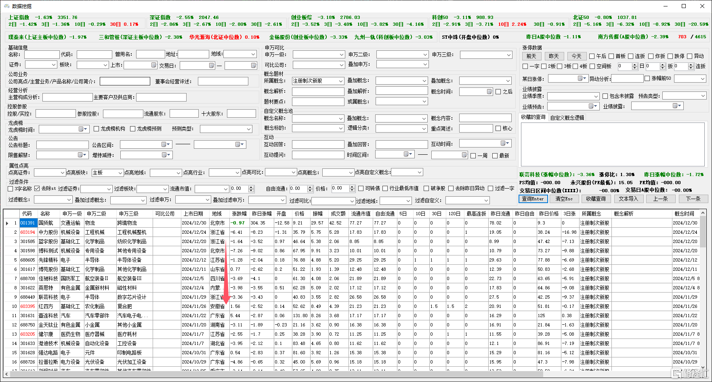Click stock code 001391 cell
The width and height of the screenshot is (712, 382).
[x=28, y=223]
